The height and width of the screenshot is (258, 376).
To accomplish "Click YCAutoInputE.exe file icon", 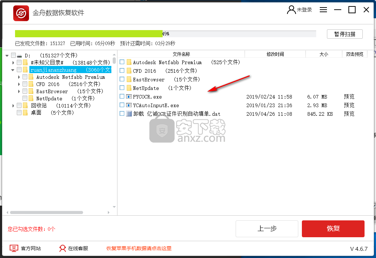I will (x=129, y=105).
